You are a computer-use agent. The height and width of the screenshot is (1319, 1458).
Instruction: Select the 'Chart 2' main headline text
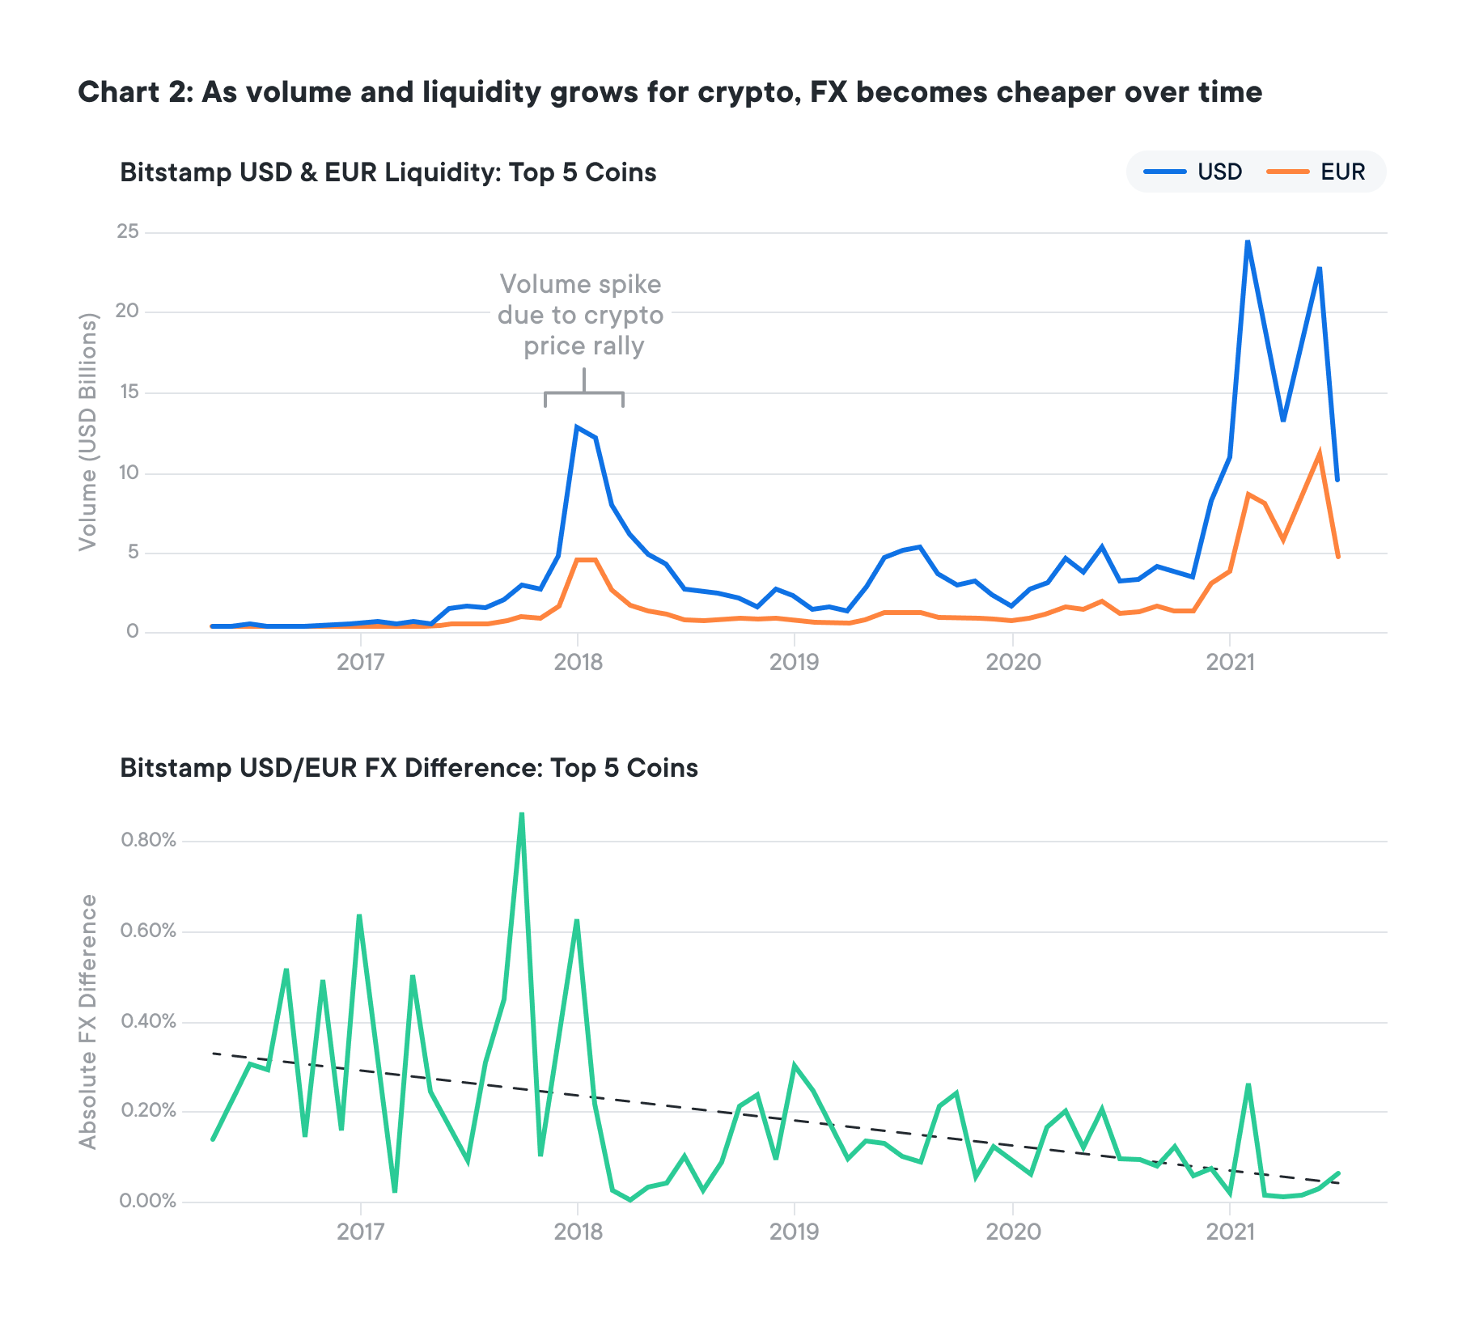[x=669, y=92]
